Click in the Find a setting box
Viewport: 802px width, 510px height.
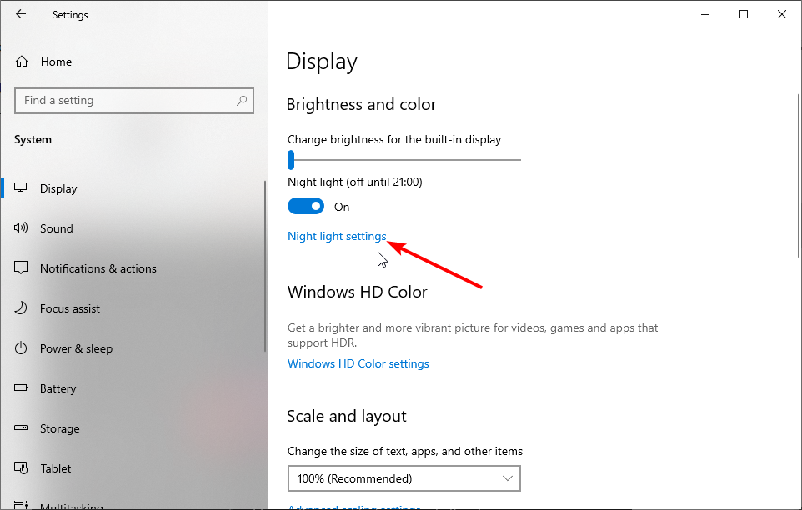tap(134, 101)
